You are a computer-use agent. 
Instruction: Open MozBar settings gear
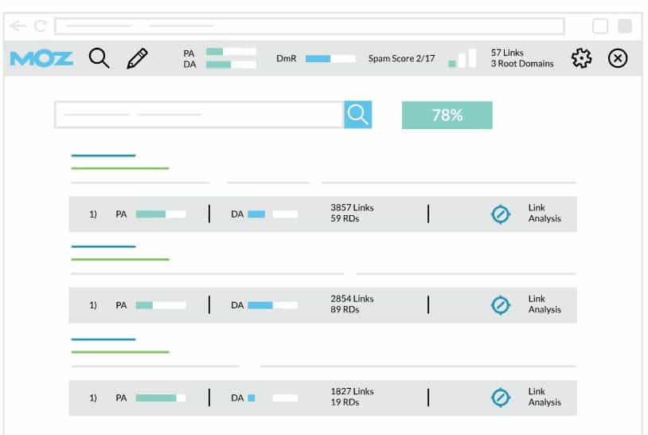point(582,58)
